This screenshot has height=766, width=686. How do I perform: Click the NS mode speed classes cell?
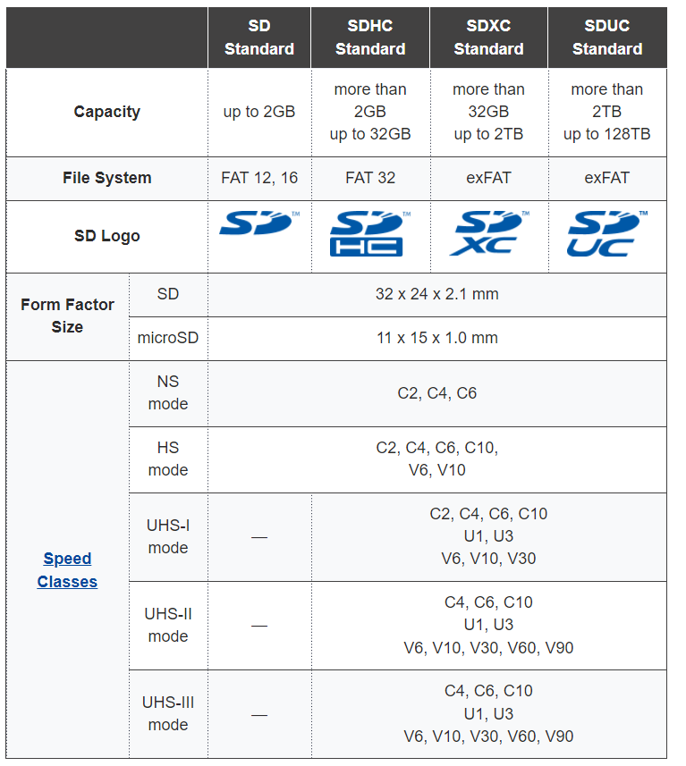point(437,393)
